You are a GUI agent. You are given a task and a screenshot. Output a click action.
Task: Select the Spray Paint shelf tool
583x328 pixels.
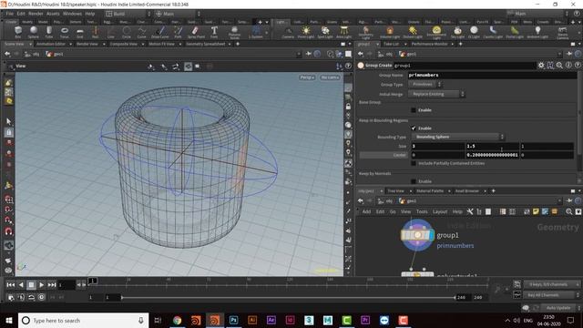click(196, 32)
